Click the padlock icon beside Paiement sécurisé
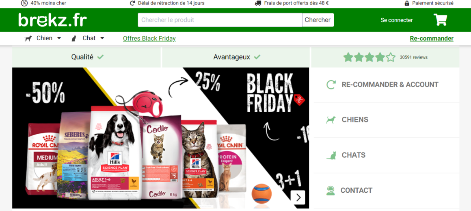 pos(407,3)
